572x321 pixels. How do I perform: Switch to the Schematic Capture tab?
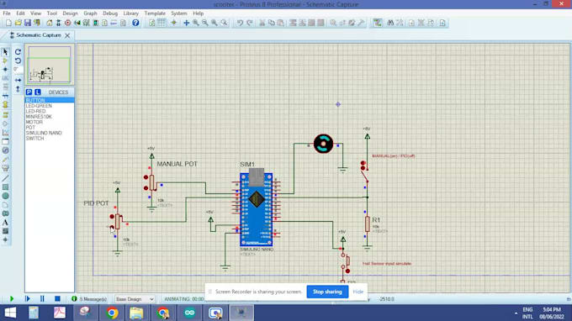tap(39, 35)
